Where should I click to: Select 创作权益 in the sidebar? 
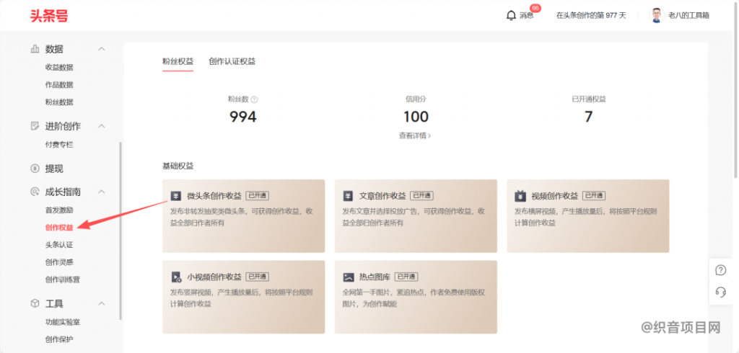(59, 228)
